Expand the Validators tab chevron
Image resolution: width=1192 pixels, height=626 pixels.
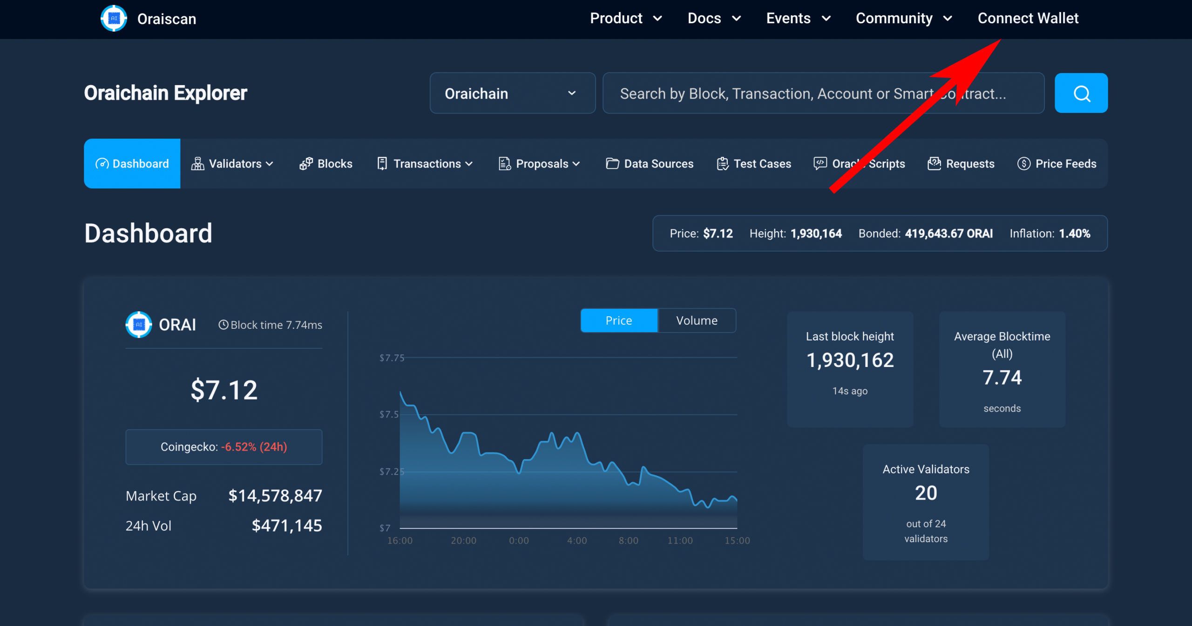tap(269, 164)
